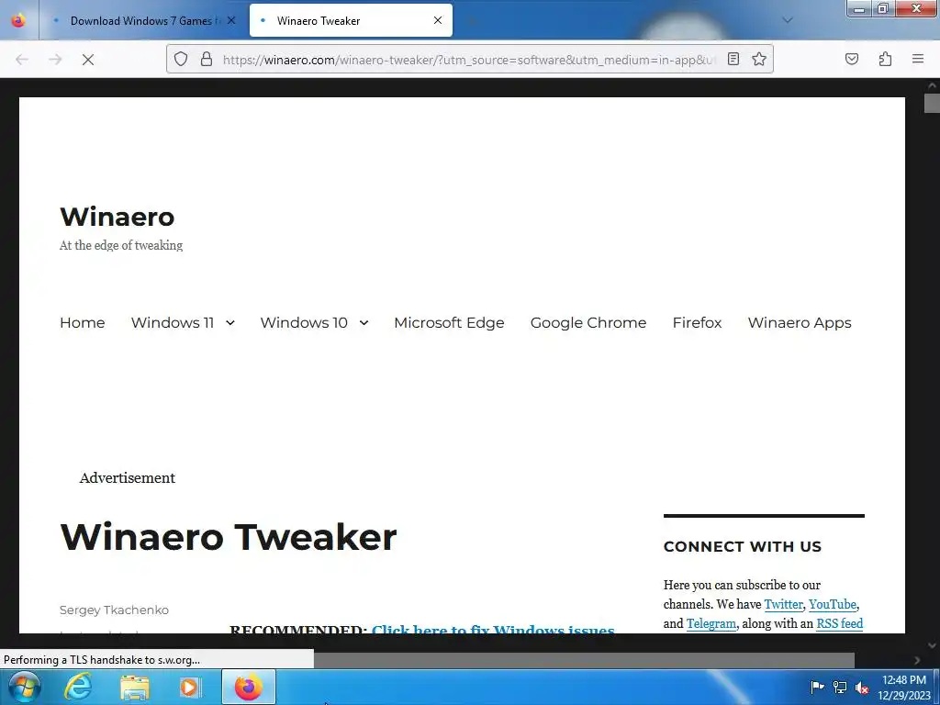This screenshot has width=940, height=705.
Task: Bookmark this page with the star
Action: (759, 59)
